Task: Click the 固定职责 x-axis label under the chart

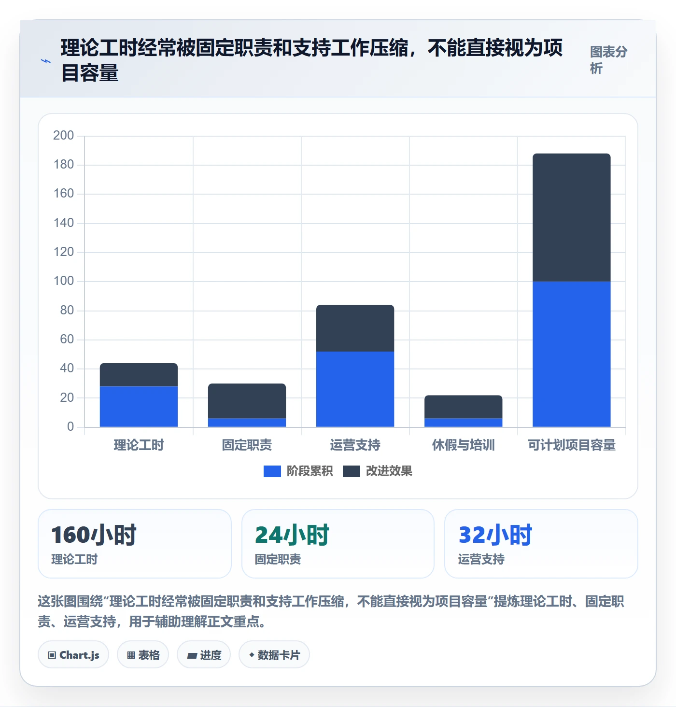Action: click(x=247, y=445)
